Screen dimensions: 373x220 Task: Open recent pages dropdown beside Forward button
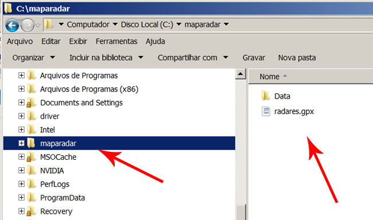38,25
